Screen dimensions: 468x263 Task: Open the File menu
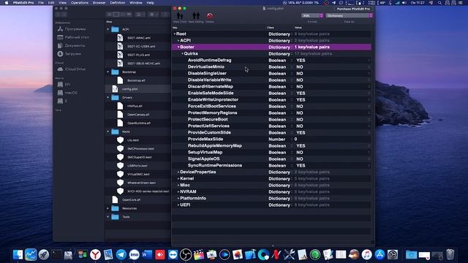tap(41, 3)
